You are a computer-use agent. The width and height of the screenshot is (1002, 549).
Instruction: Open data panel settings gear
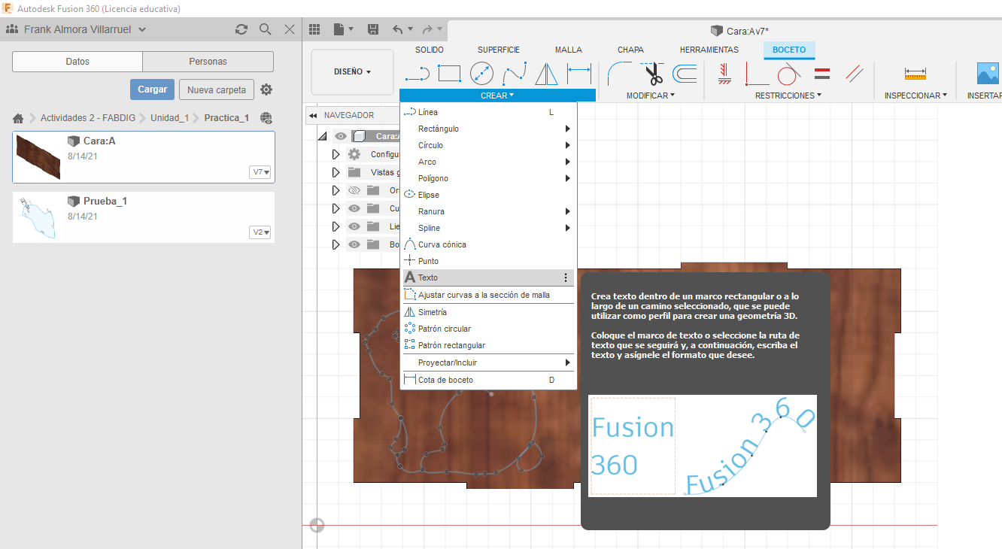(x=266, y=89)
